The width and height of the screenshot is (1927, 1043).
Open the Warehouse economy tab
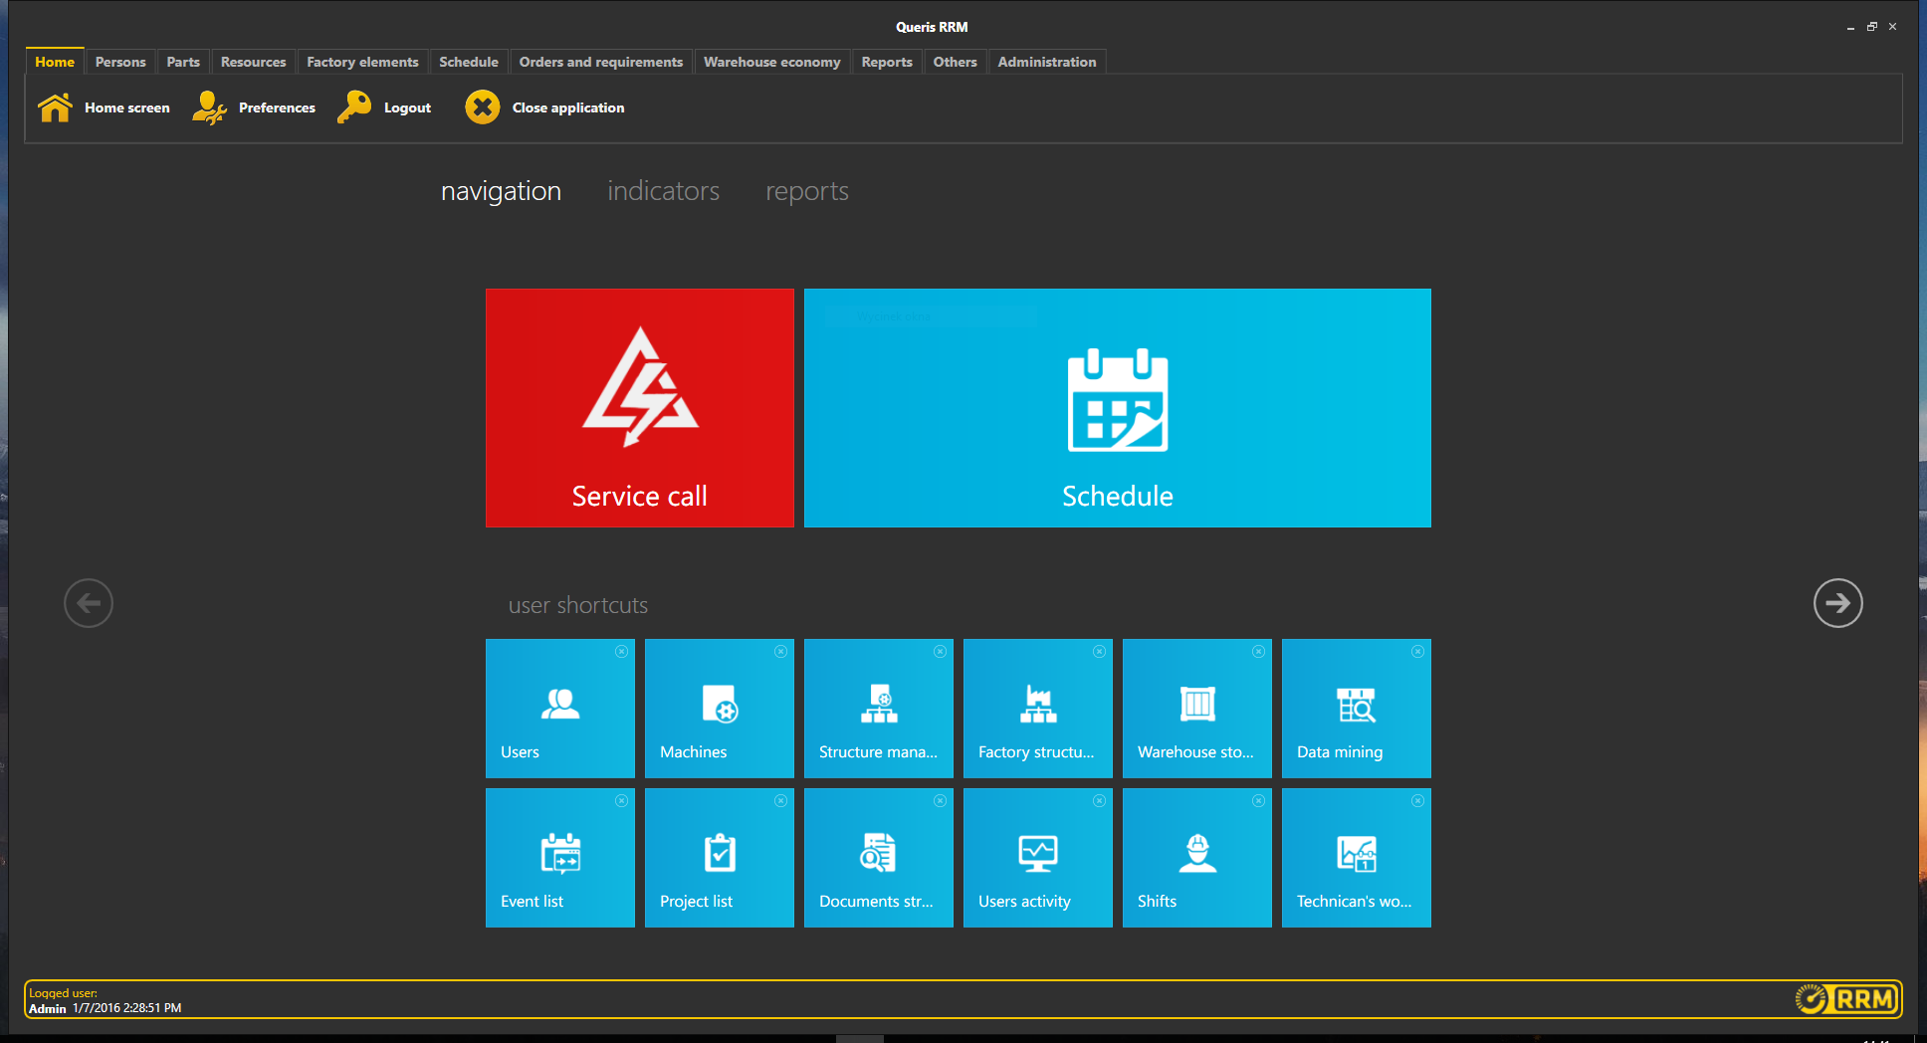pos(771,61)
